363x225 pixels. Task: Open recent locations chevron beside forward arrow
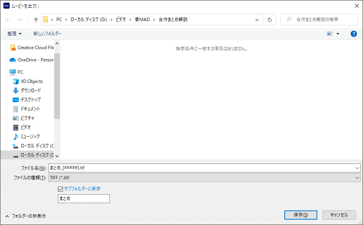28,20
